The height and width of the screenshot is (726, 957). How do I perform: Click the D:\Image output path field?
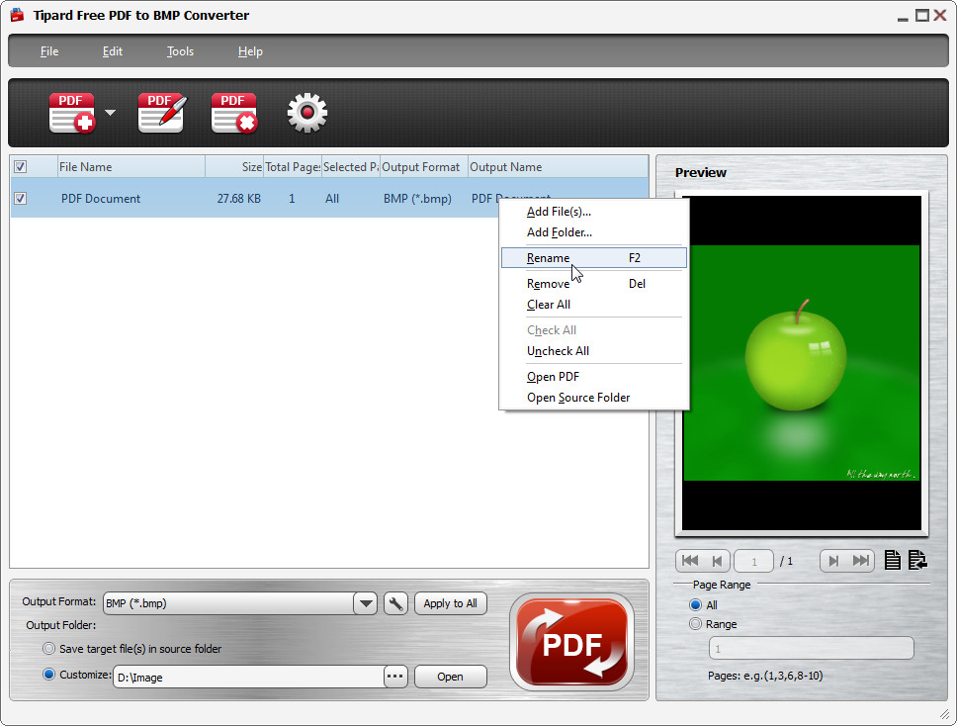[x=248, y=677]
